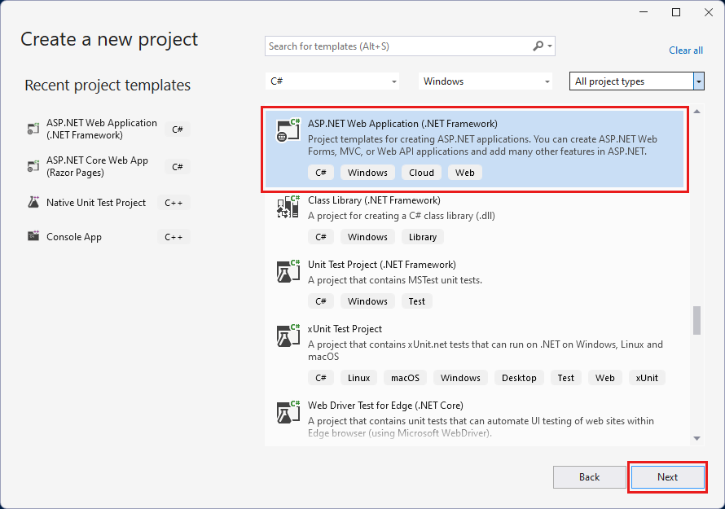Click the Library tag under Class Library
The image size is (725, 509).
tap(422, 236)
